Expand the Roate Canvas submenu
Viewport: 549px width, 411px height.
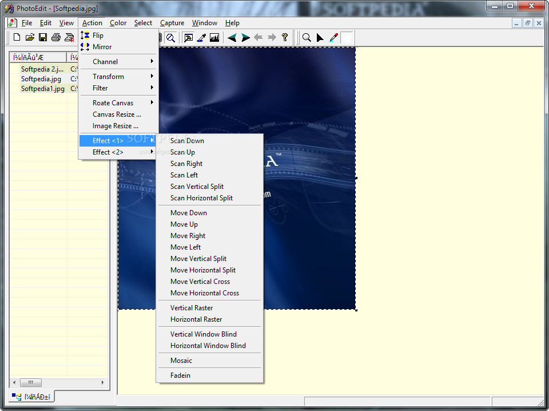point(118,102)
